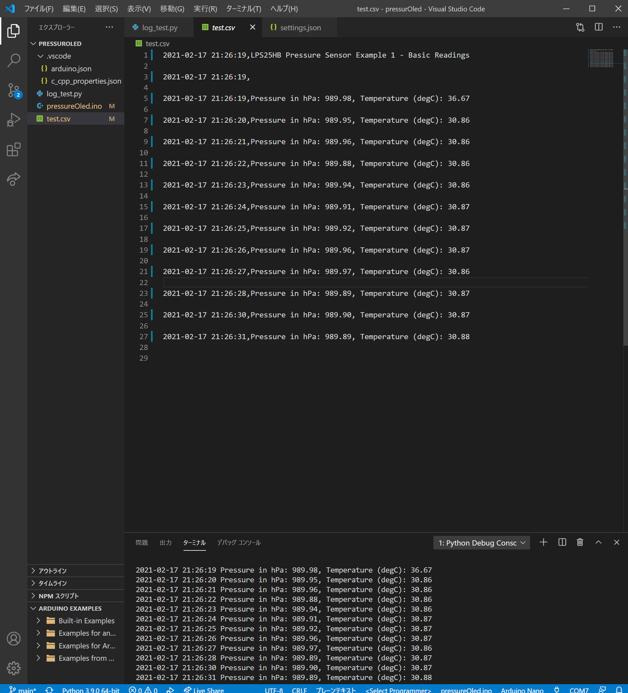The height and width of the screenshot is (693, 628).
Task: Kill terminal with the trash icon
Action: [x=580, y=542]
